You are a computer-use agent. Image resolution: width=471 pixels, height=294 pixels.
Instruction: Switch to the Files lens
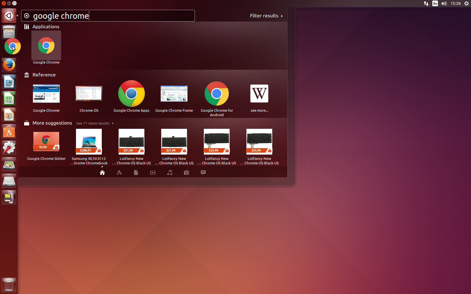(x=136, y=172)
